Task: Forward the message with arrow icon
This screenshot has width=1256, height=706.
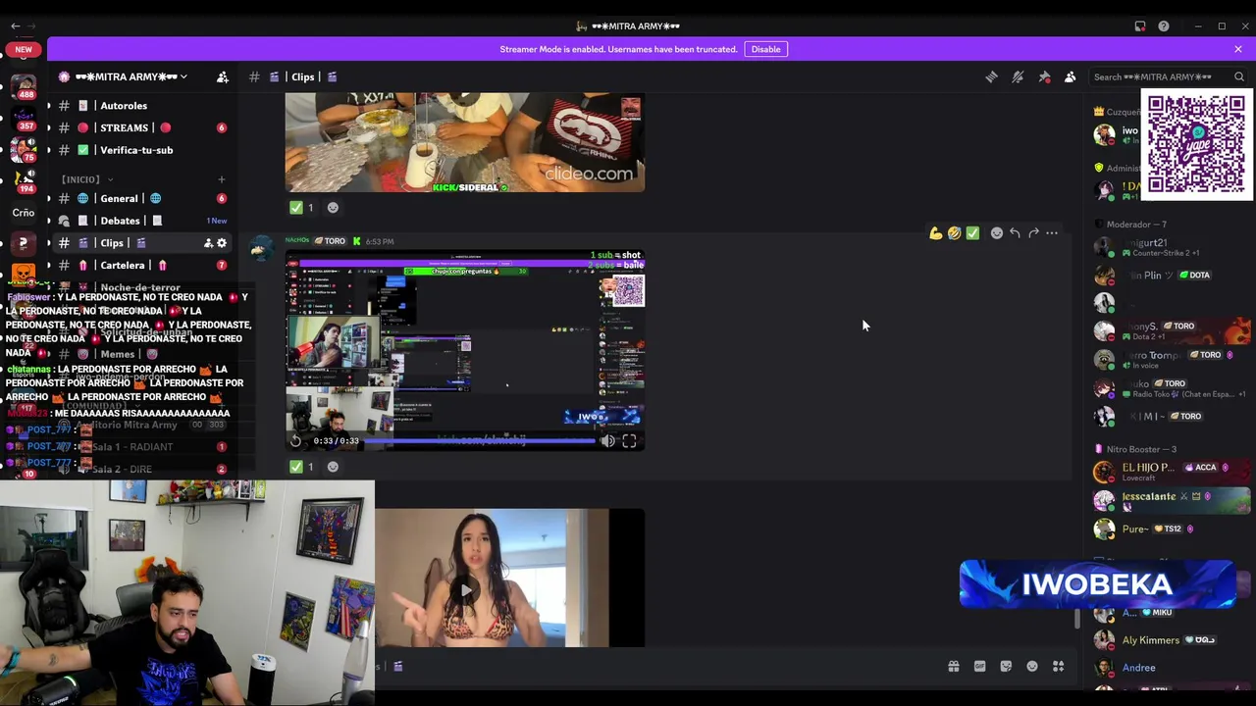Action: [1033, 233]
